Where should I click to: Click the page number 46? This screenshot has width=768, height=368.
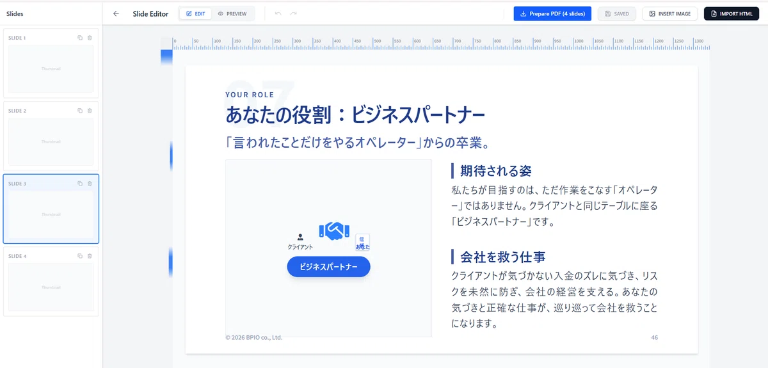pyautogui.click(x=654, y=337)
